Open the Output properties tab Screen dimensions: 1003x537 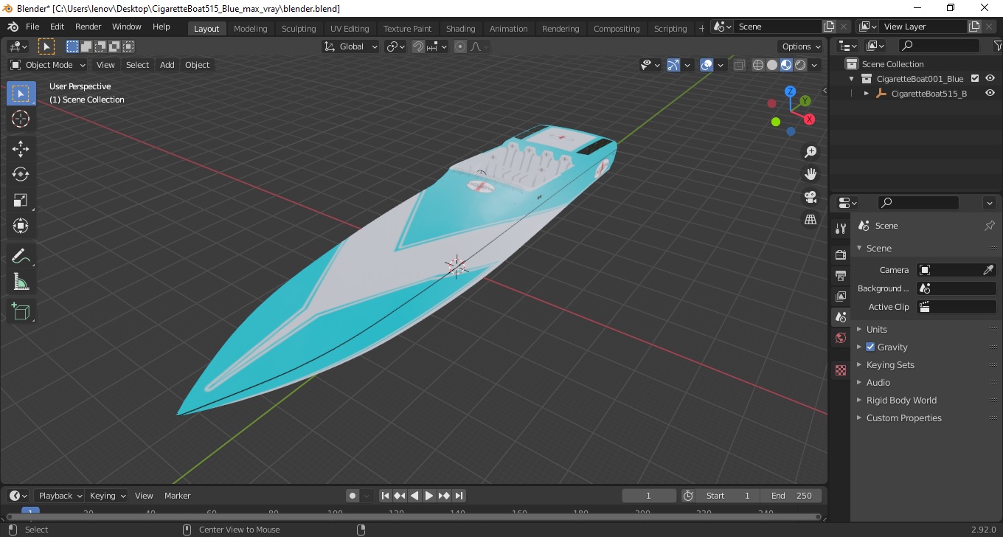click(841, 275)
